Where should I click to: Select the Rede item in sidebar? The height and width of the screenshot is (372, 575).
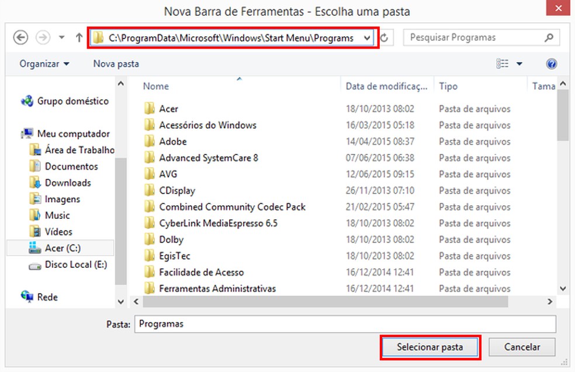[46, 297]
